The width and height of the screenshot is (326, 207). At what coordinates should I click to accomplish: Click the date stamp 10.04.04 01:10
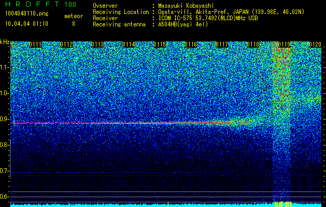[26, 24]
